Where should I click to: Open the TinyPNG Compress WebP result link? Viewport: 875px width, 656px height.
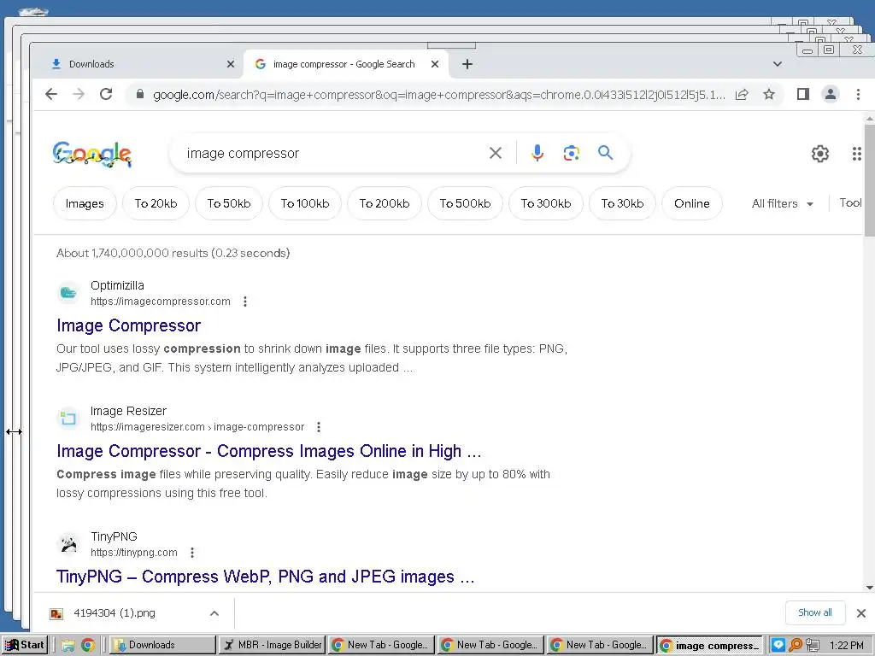pos(265,577)
